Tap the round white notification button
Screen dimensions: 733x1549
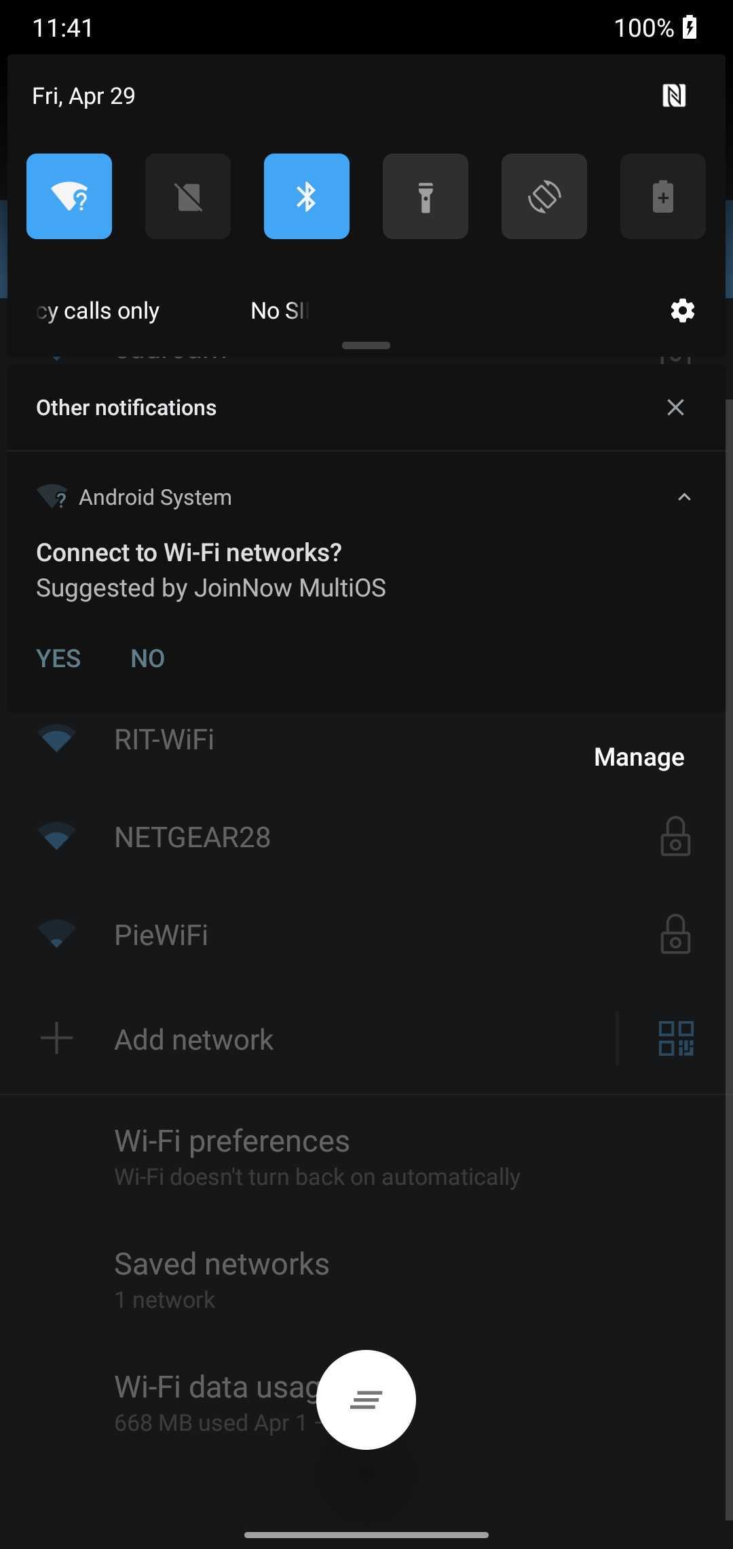point(366,1400)
